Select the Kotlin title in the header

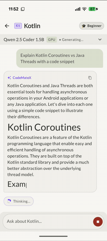coord(32,26)
